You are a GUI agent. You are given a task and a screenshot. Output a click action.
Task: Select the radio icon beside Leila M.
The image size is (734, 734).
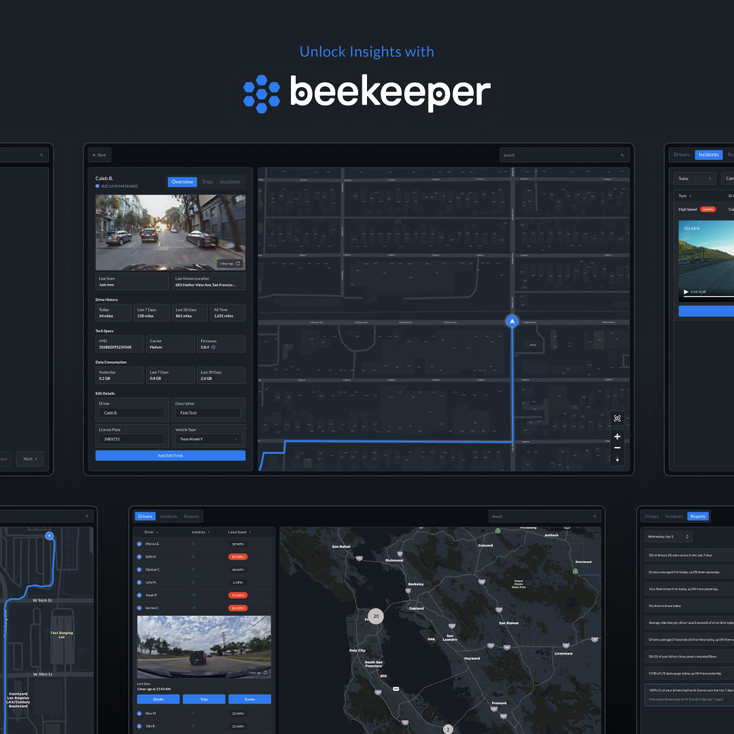pyautogui.click(x=139, y=582)
